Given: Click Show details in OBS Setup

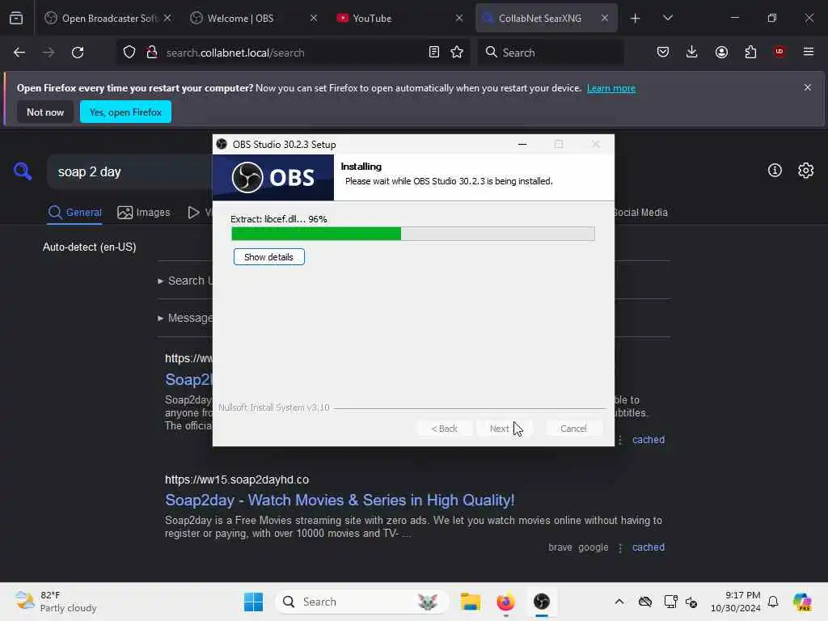Looking at the screenshot, I should pyautogui.click(x=268, y=256).
